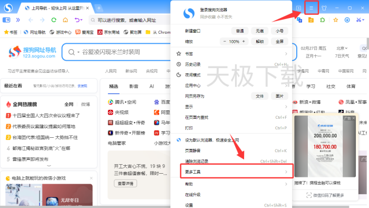Open normal new window 普通 button
This screenshot has width=369, height=208.
[240, 31]
